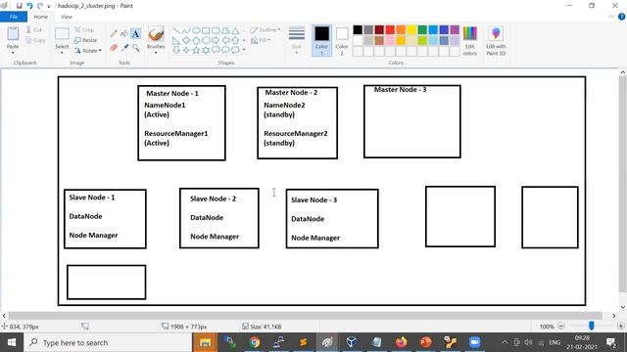Viewport: 627px width, 352px height.
Task: Open the shape Outline dropdown
Action: (265, 30)
